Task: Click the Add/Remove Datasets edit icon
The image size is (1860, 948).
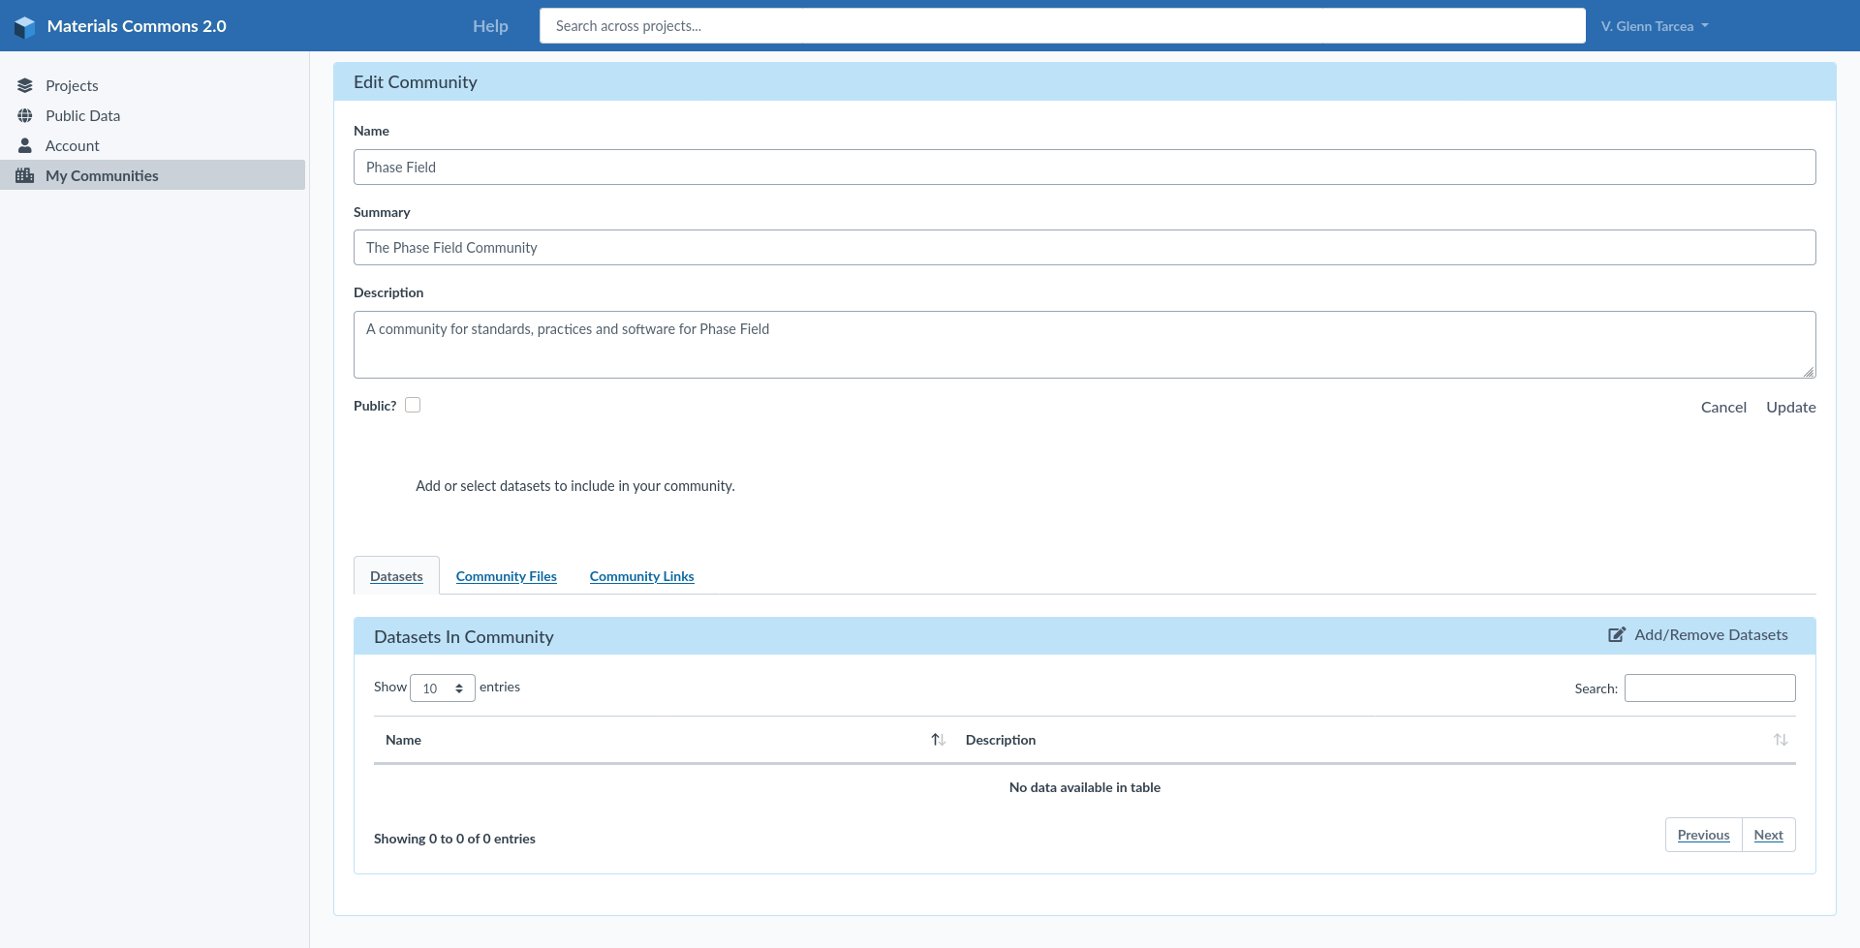Action: point(1617,635)
